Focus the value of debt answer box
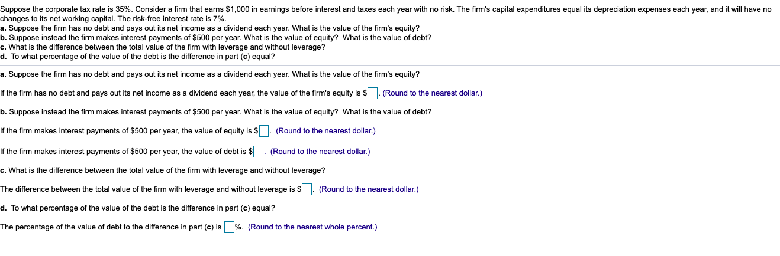This screenshot has height=256, width=780. click(x=259, y=152)
